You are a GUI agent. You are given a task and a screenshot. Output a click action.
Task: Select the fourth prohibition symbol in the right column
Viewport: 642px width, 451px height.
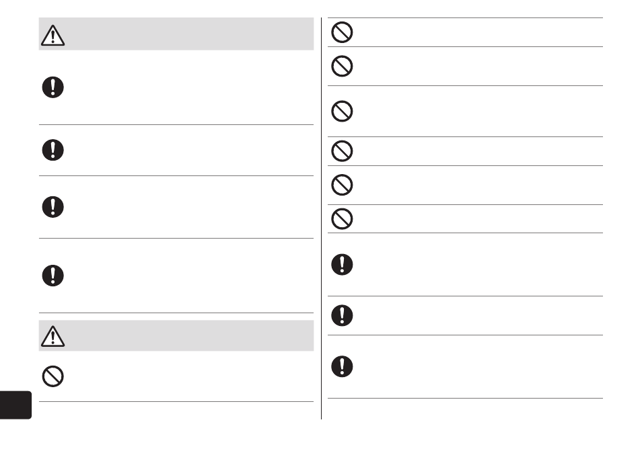[x=342, y=151]
